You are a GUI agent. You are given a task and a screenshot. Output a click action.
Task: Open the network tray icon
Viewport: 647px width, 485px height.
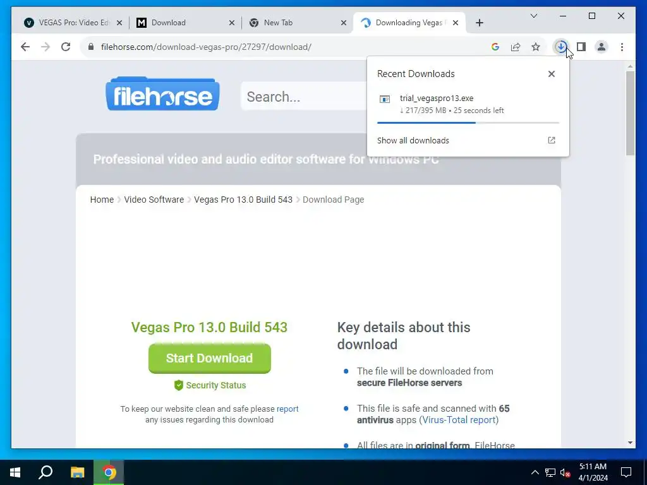point(550,472)
